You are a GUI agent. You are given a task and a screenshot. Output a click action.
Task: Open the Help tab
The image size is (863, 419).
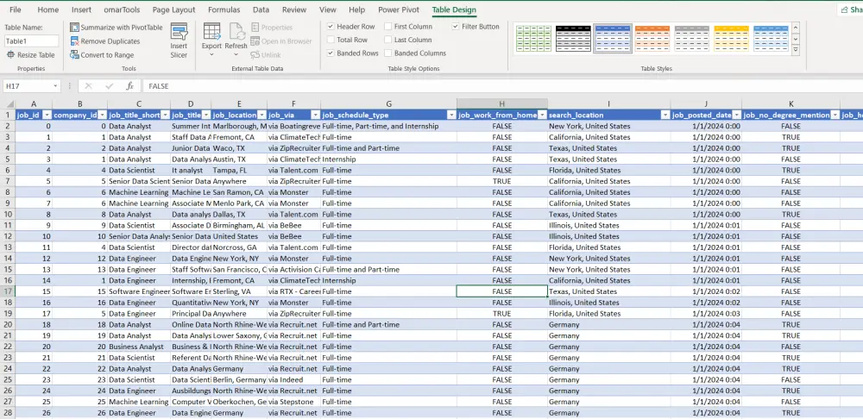click(356, 9)
